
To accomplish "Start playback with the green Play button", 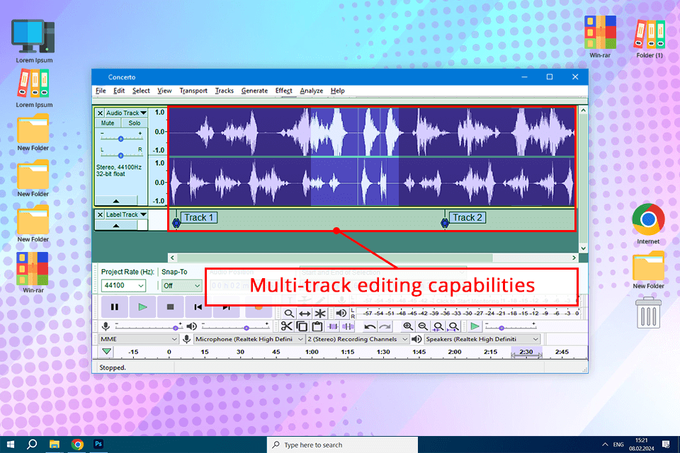I will click(x=142, y=307).
